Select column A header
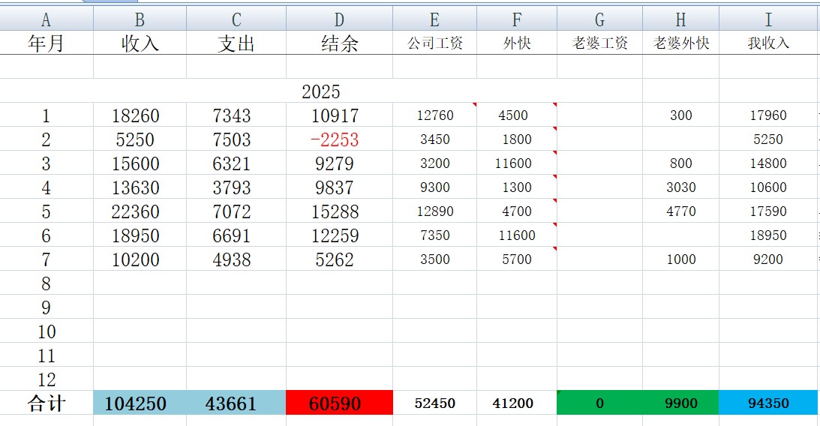The width and height of the screenshot is (820, 426). point(47,19)
